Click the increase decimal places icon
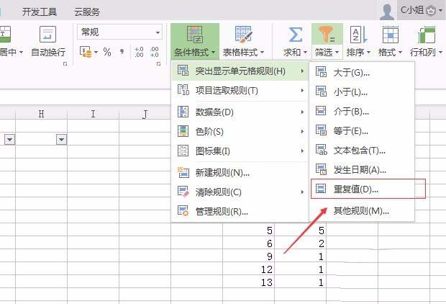Image resolution: width=446 pixels, height=304 pixels. [139, 52]
